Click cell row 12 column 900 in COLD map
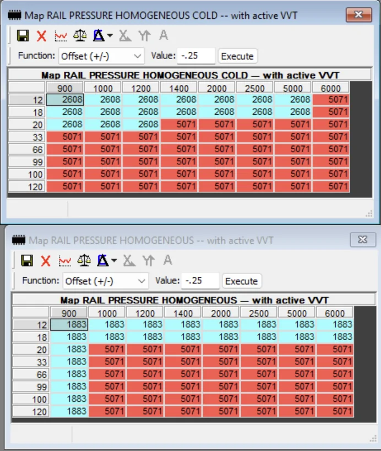This screenshot has width=381, height=451. 65,100
